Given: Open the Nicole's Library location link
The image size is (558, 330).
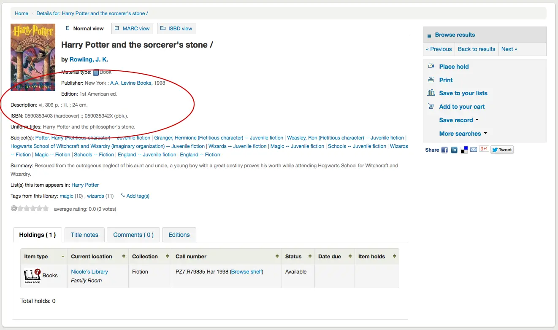Looking at the screenshot, I should click(x=89, y=272).
